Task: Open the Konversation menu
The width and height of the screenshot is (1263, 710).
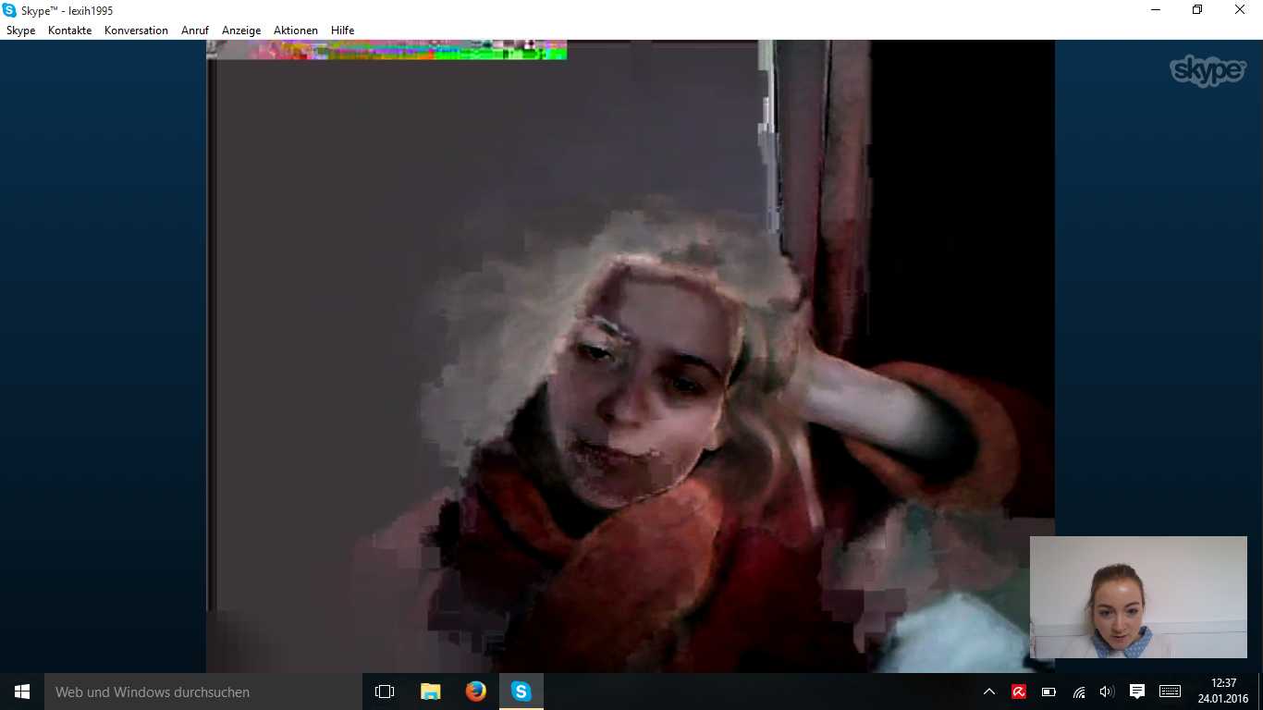Action: tap(136, 31)
